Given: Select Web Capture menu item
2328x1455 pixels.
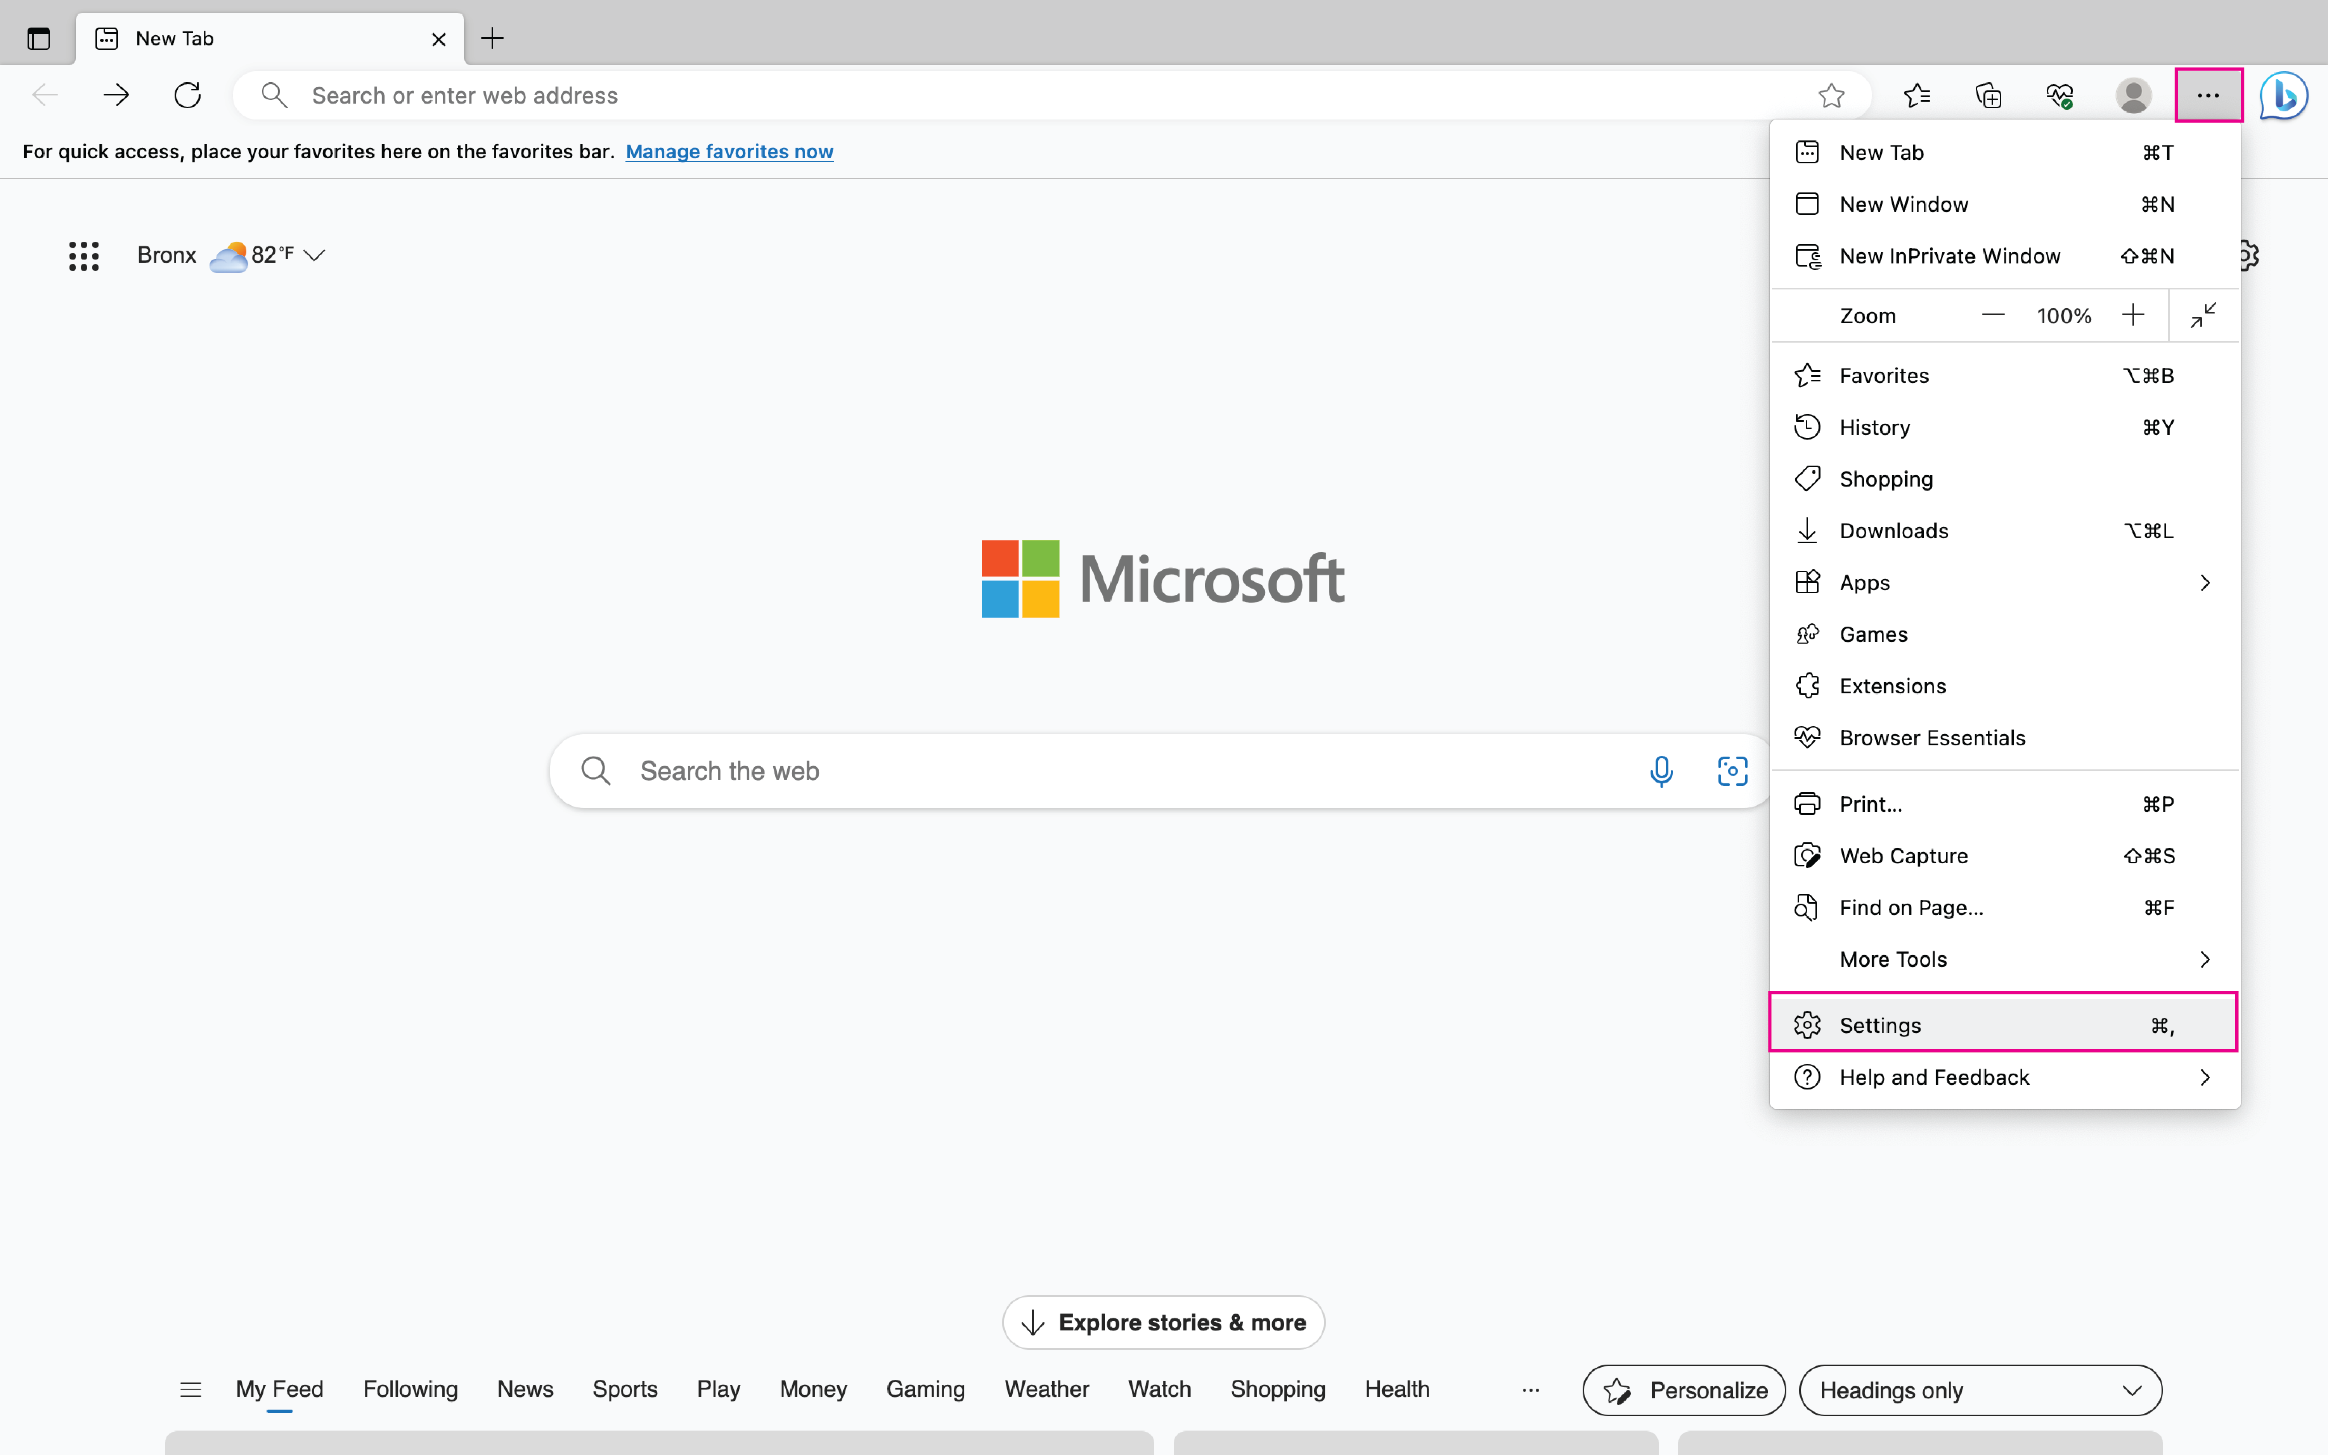Looking at the screenshot, I should tap(2005, 856).
